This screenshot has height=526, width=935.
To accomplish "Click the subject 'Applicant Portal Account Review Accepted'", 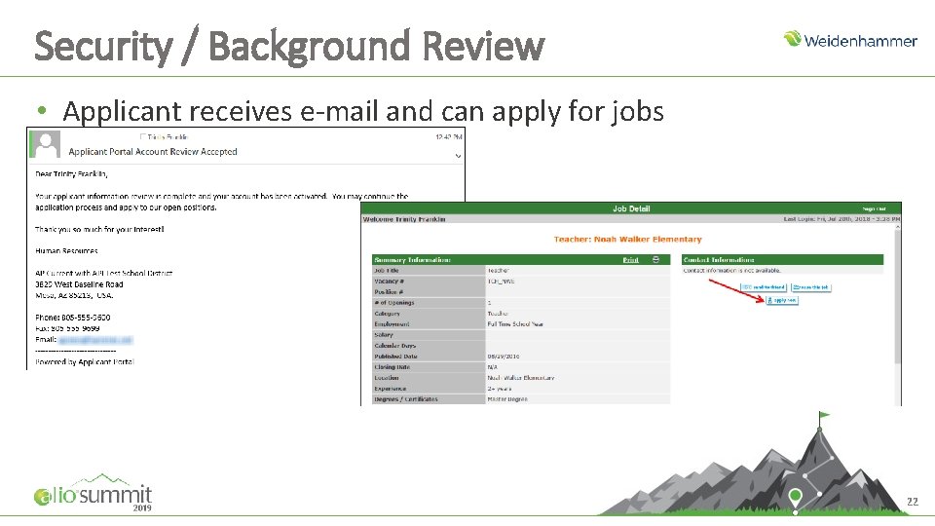I will tap(153, 152).
